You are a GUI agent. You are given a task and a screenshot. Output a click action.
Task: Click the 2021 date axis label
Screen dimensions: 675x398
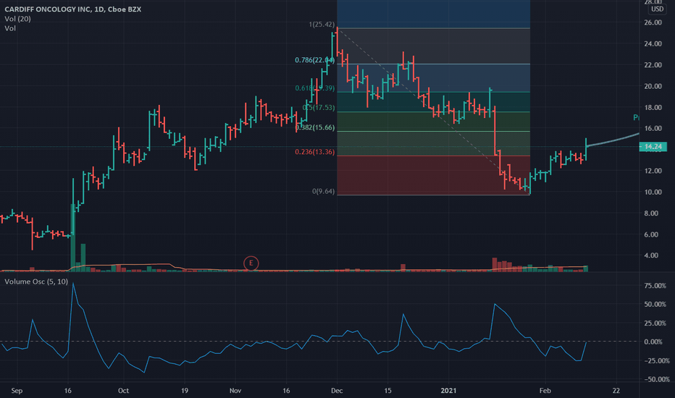[448, 391]
